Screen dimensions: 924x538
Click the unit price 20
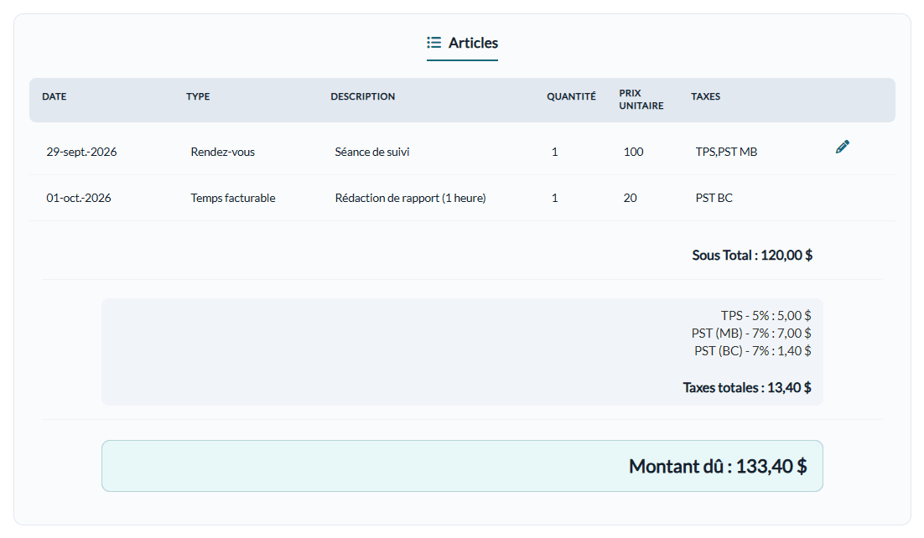click(630, 198)
